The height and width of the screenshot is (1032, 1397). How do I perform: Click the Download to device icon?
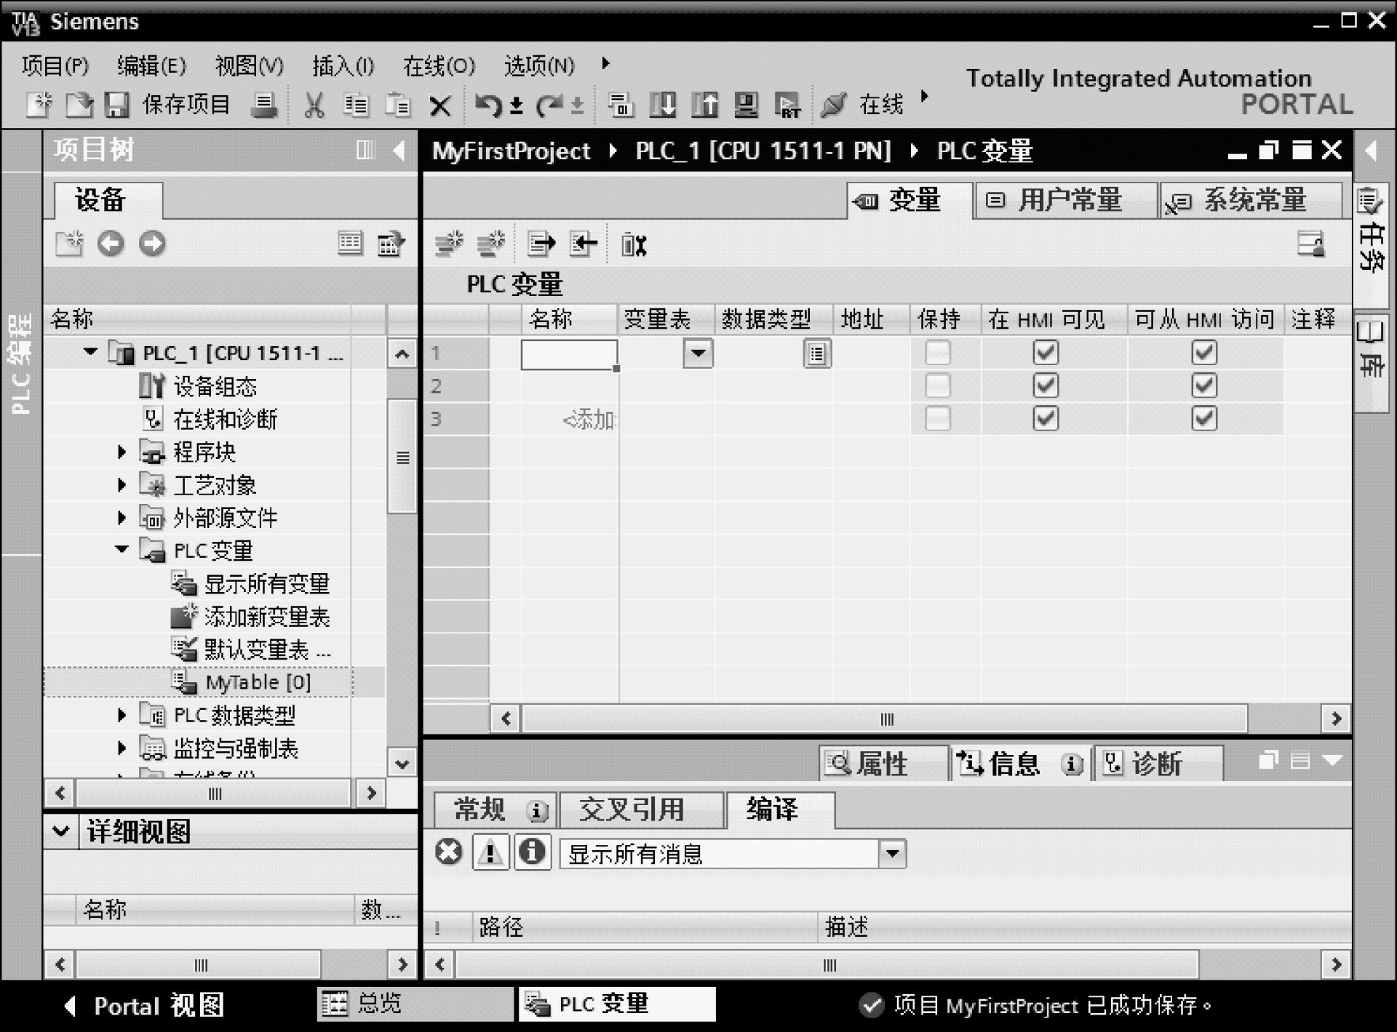(x=663, y=105)
